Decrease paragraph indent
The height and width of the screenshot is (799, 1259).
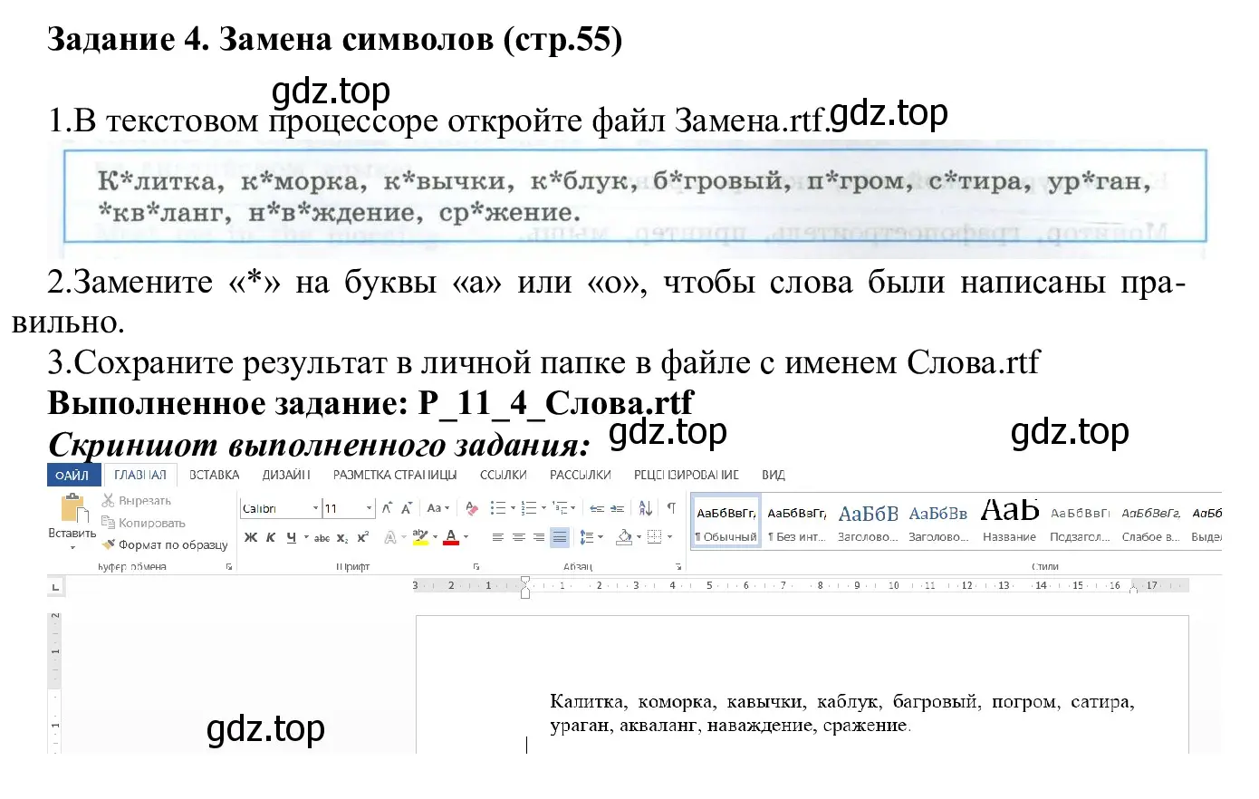596,508
